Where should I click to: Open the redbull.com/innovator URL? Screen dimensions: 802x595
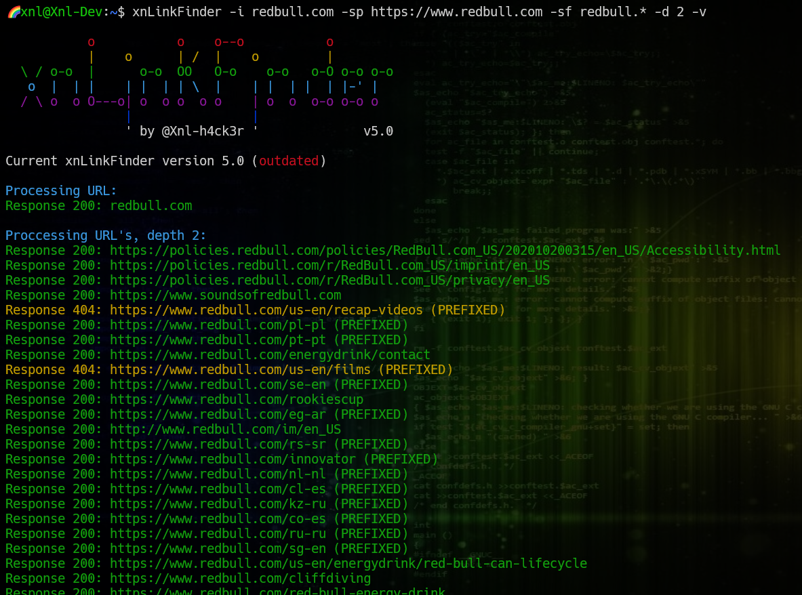coord(233,459)
